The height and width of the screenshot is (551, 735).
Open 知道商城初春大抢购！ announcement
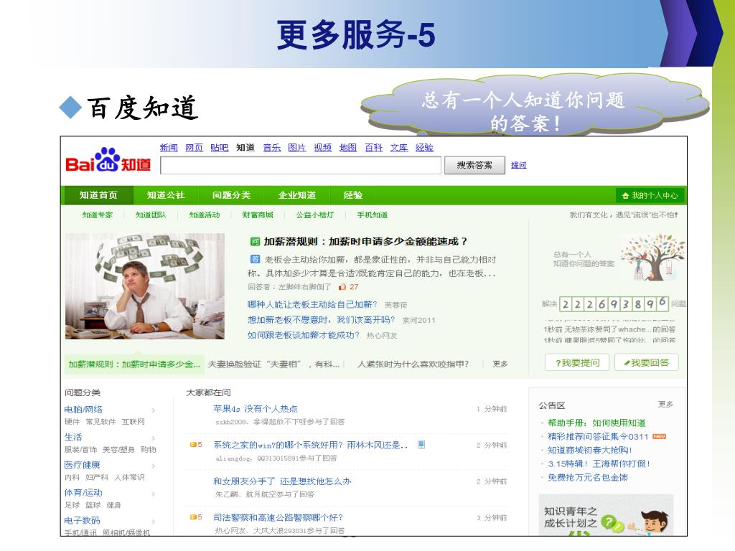click(x=590, y=450)
